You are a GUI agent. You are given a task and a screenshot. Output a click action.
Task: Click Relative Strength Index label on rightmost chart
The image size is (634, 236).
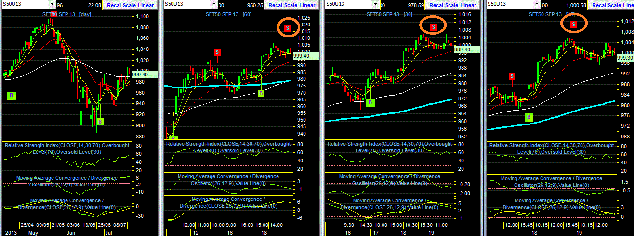pyautogui.click(x=552, y=149)
